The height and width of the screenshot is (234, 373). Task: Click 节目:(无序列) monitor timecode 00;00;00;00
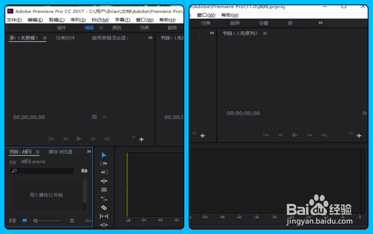point(243,113)
